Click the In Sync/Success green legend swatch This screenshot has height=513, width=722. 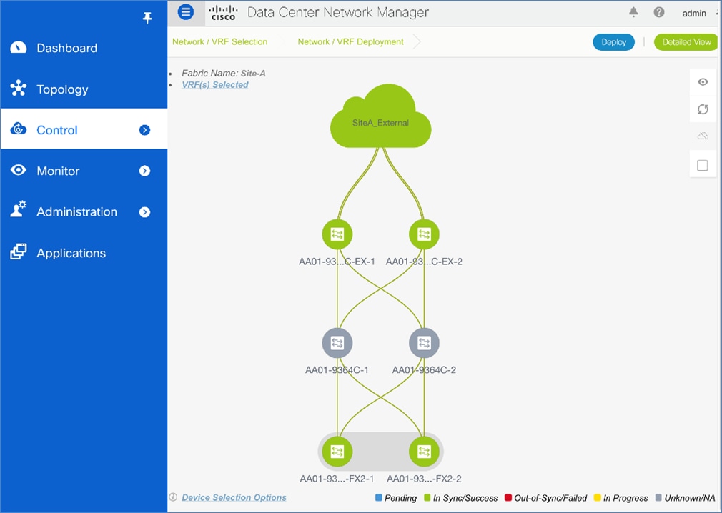pos(427,497)
